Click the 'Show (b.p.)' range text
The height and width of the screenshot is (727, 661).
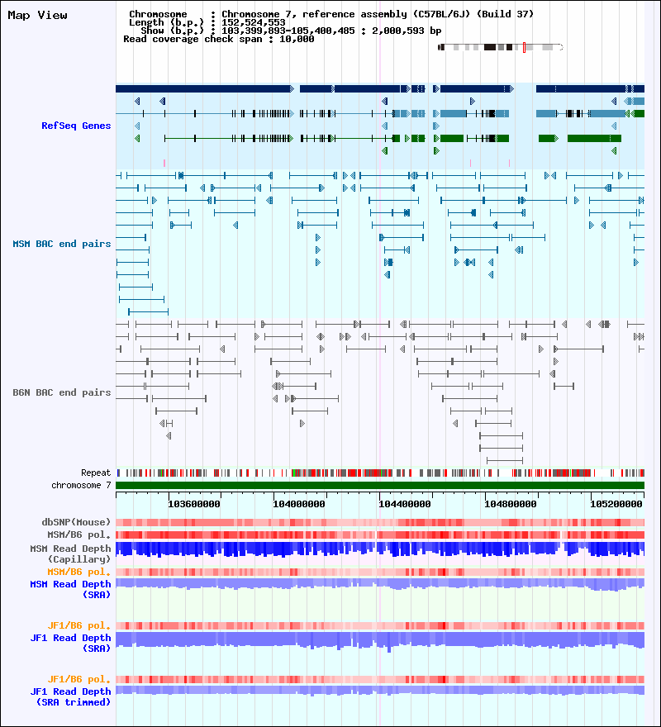[291, 31]
